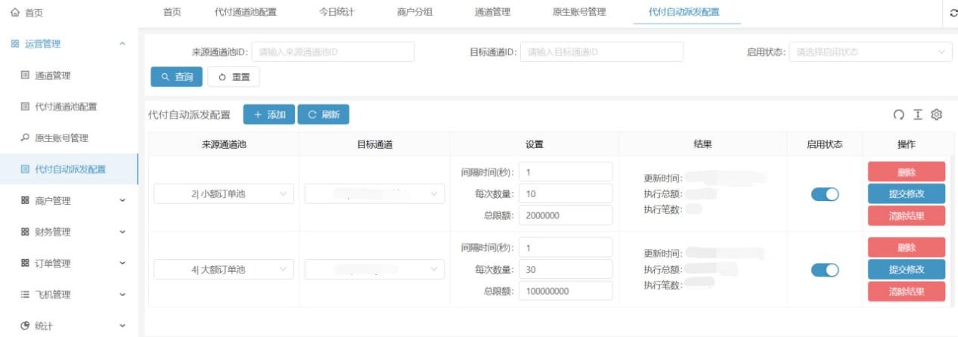Click the search icon beside 原生账号管理
The height and width of the screenshot is (337, 958).
coord(25,138)
